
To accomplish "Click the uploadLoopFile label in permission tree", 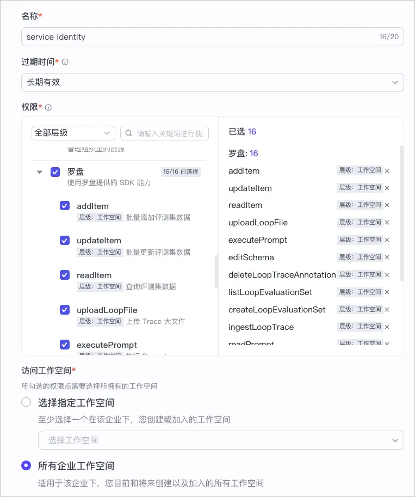I will 107,310.
